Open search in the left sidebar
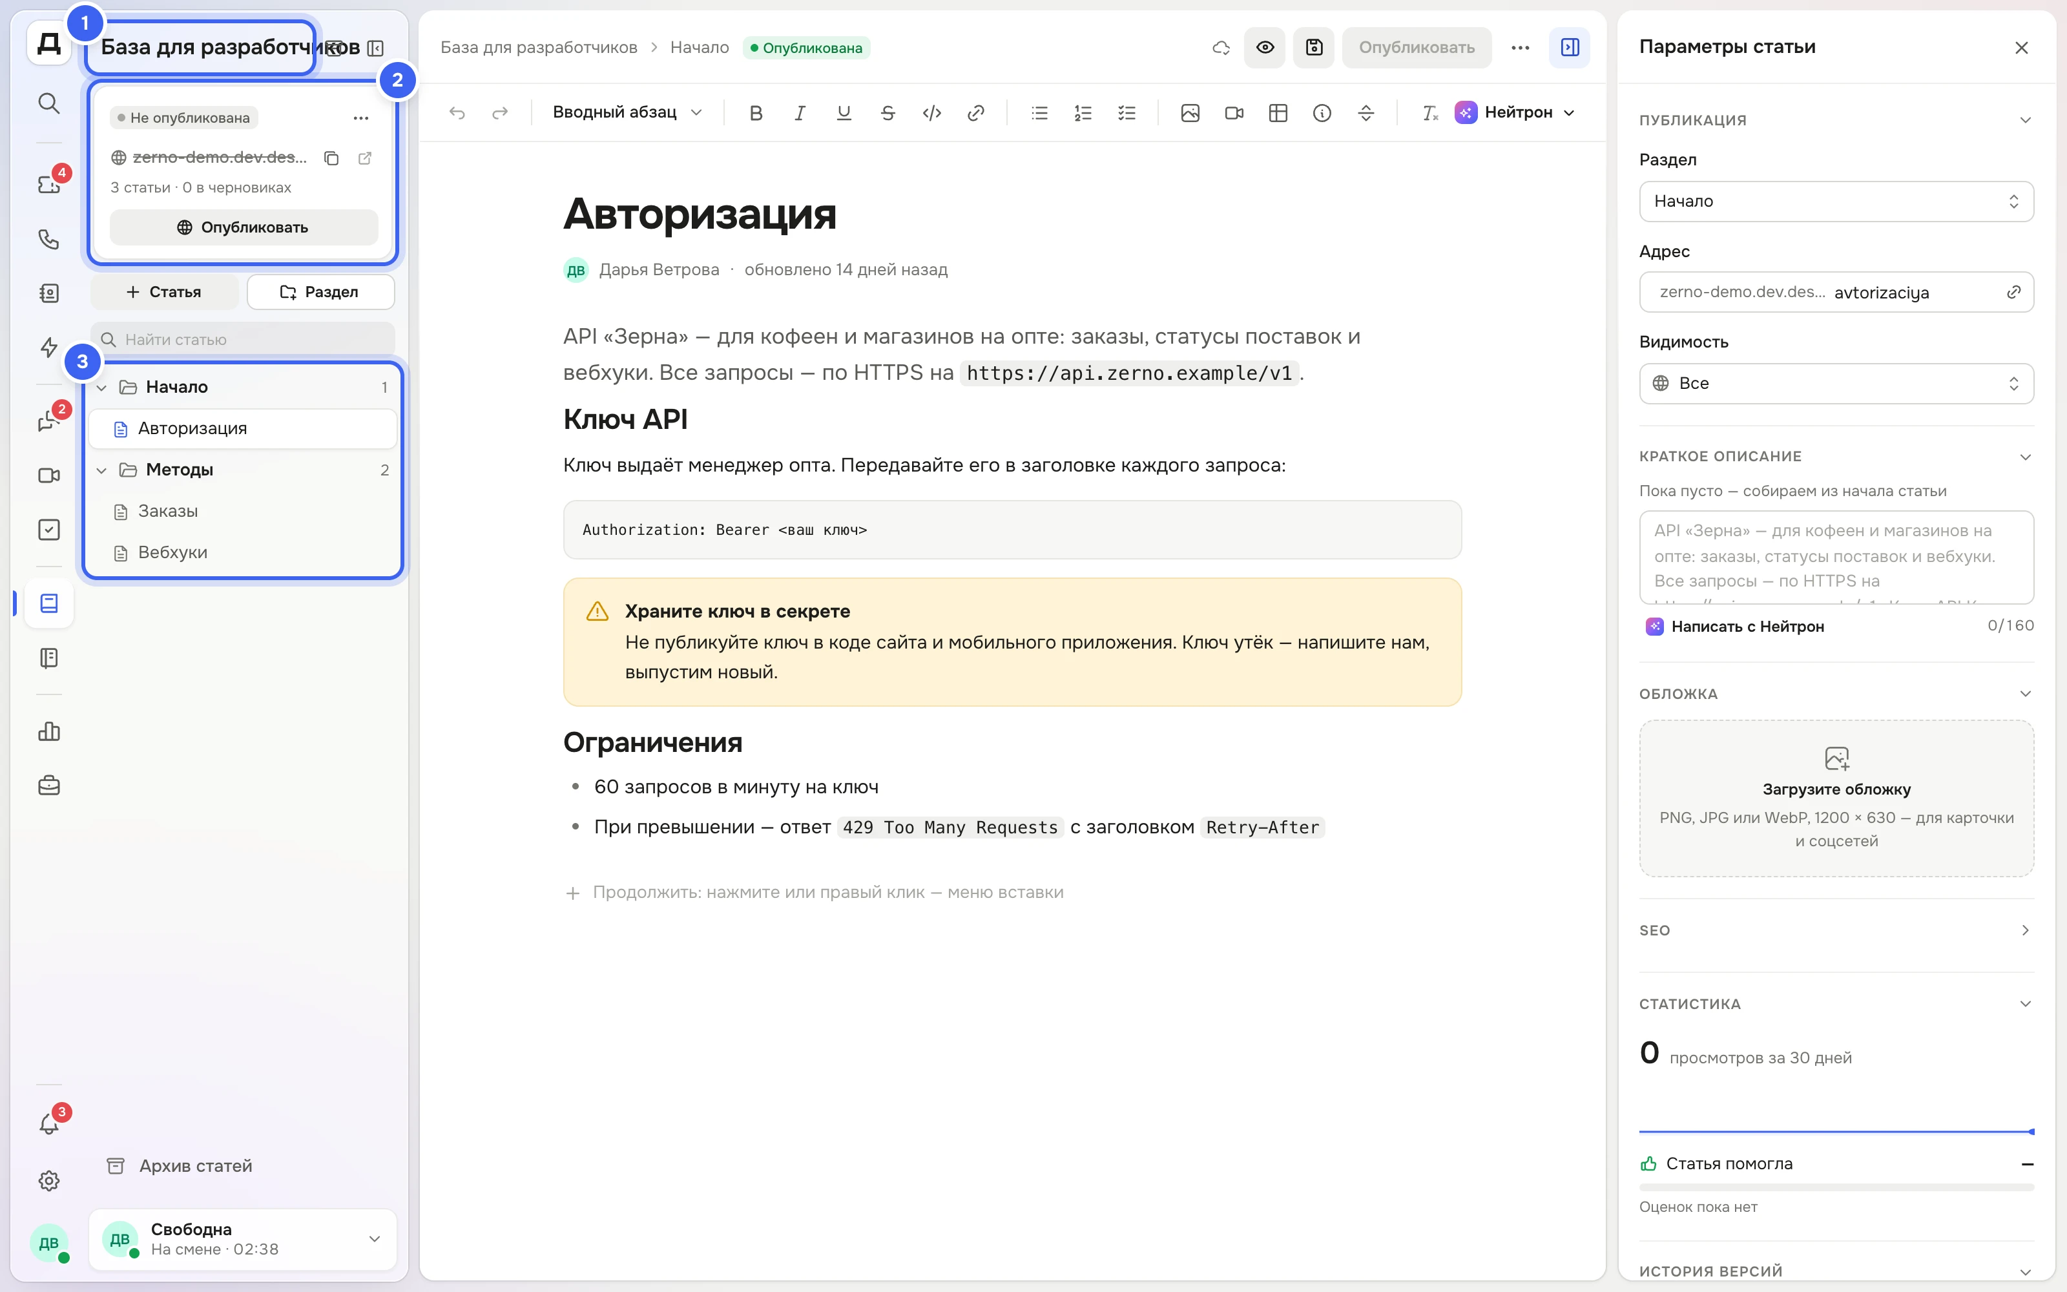 click(48, 103)
